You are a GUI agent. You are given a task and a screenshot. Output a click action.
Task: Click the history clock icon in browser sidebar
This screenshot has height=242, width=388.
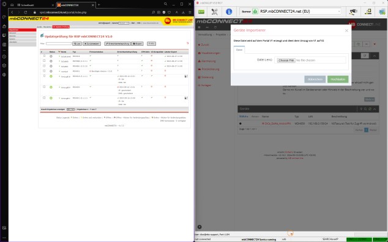pyautogui.click(x=4, y=57)
